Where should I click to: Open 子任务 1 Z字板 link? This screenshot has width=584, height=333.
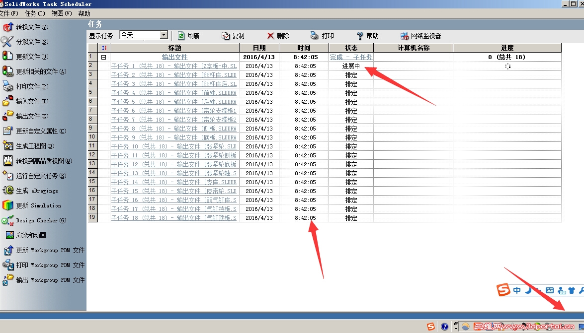174,66
